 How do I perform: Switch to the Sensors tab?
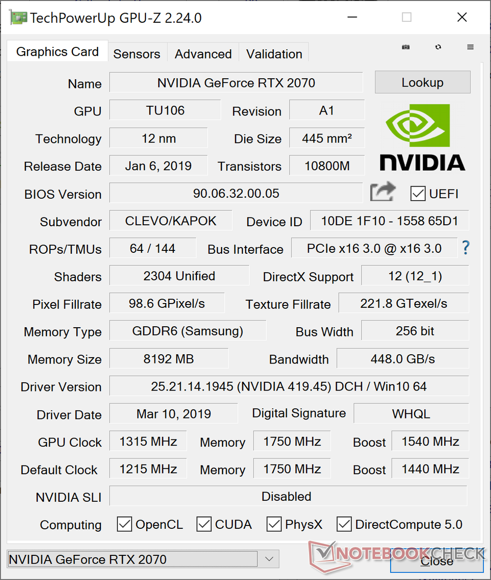pyautogui.click(x=137, y=54)
